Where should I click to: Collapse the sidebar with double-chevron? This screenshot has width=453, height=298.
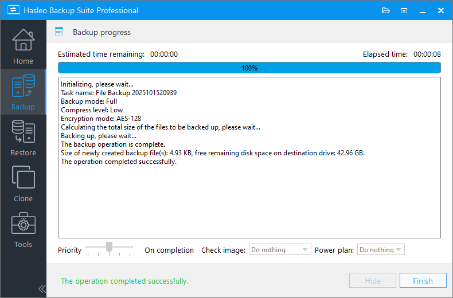pyautogui.click(x=42, y=289)
